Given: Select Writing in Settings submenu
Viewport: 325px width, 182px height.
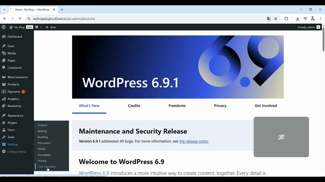Looking at the screenshot, I should [42, 131].
